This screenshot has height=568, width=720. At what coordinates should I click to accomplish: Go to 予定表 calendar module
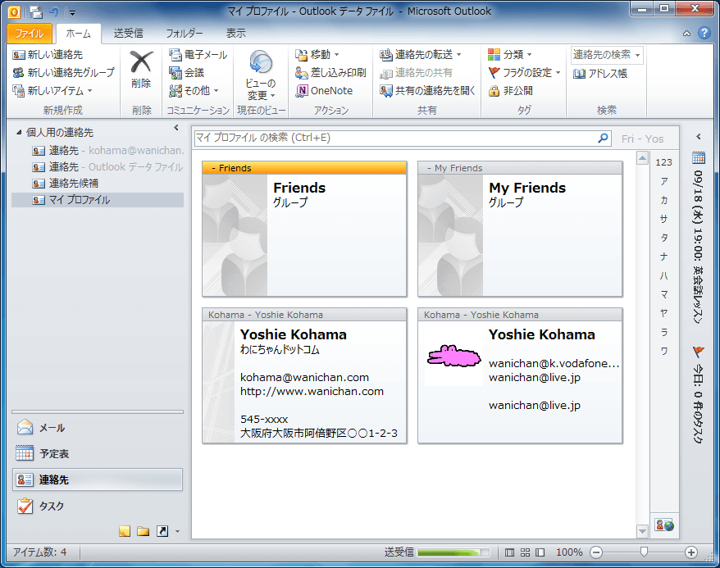[x=98, y=454]
